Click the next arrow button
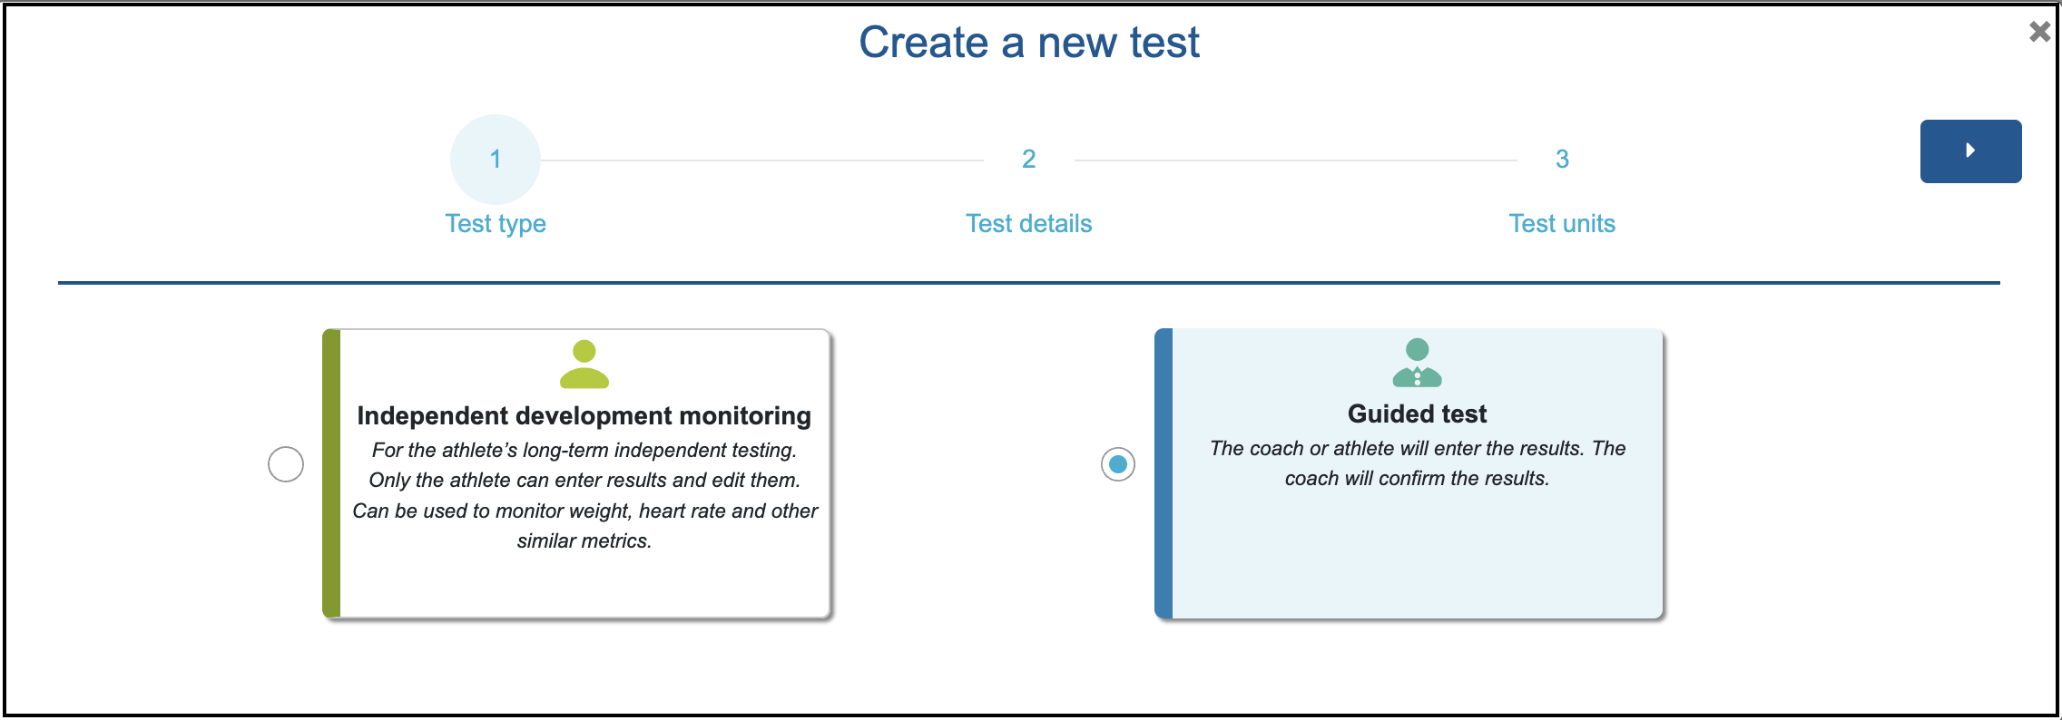 (x=1970, y=151)
